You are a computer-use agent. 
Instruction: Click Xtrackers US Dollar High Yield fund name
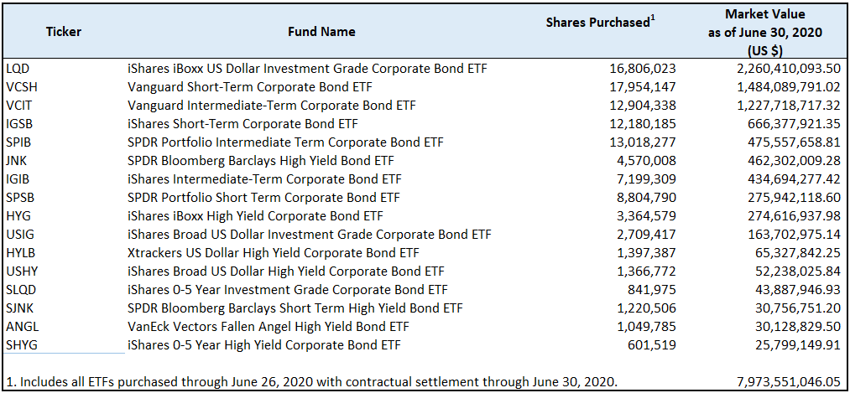(x=273, y=252)
